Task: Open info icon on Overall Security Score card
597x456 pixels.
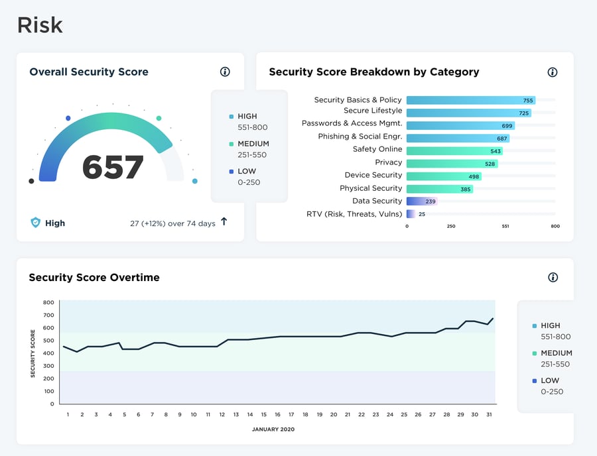Action: pos(225,72)
